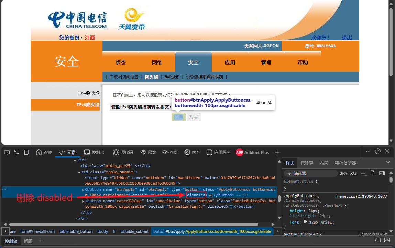Open the frame.css source link
The height and width of the screenshot is (248, 395).
click(x=361, y=196)
